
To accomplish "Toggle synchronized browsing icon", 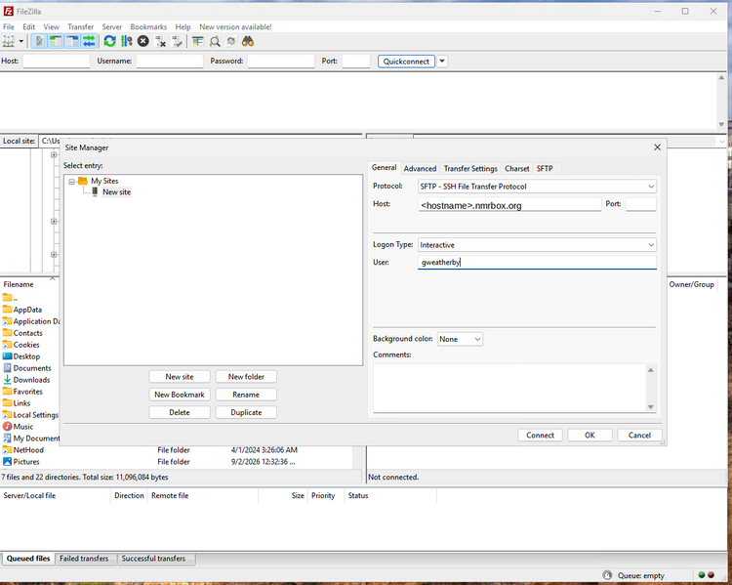I will coord(231,42).
